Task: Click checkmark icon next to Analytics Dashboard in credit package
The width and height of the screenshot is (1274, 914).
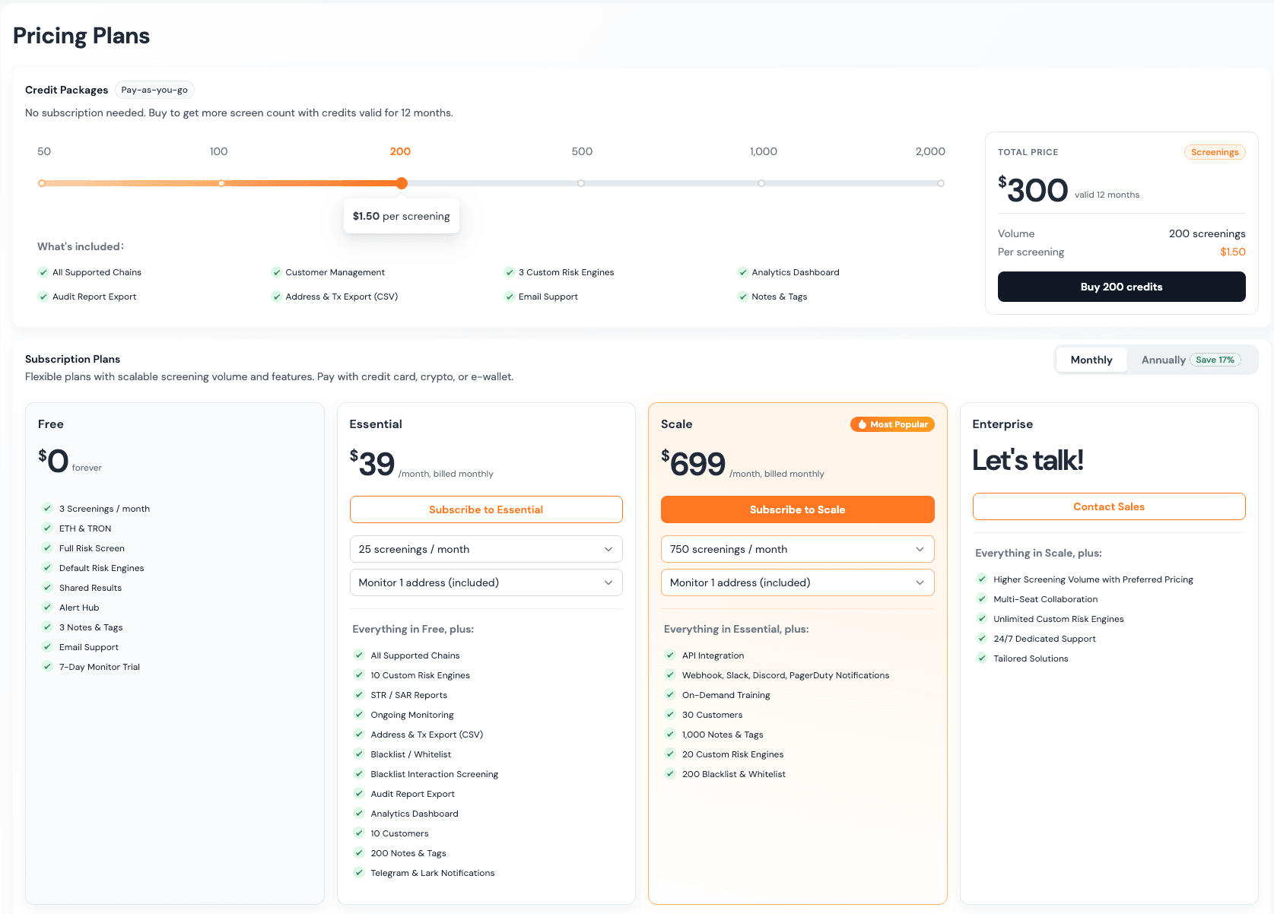Action: (743, 272)
